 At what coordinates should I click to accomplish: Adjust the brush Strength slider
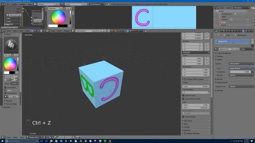11,79
